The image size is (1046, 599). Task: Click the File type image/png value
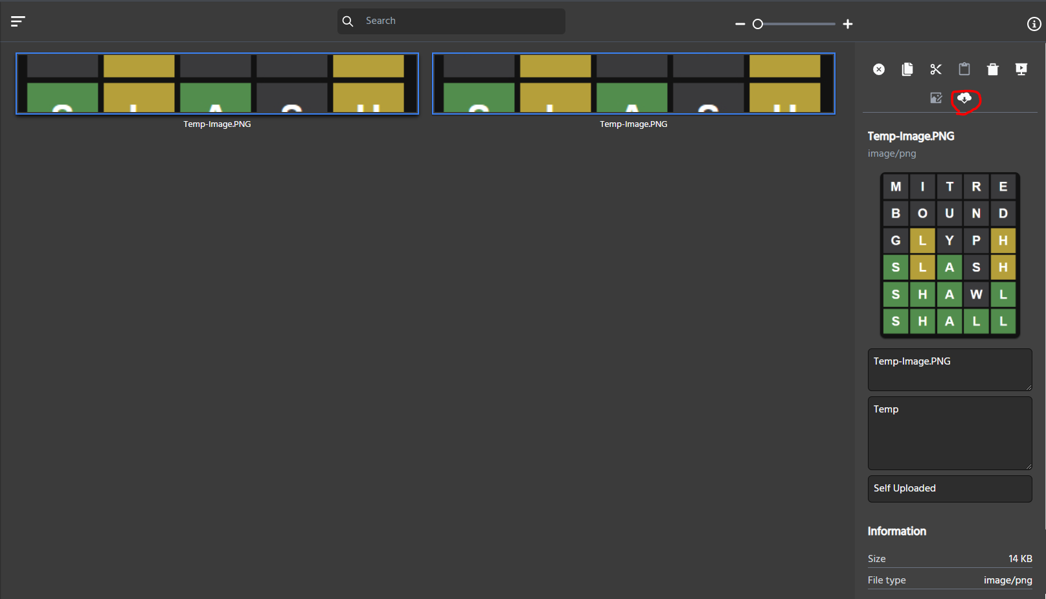click(1008, 580)
